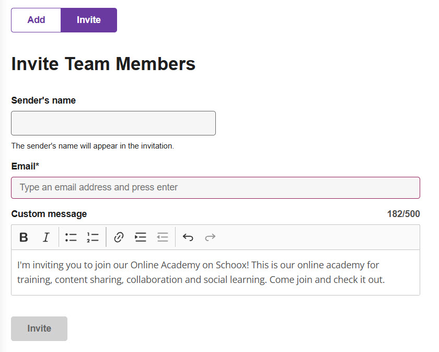Insert a bulleted list in the message
439x352 pixels.
click(x=71, y=237)
